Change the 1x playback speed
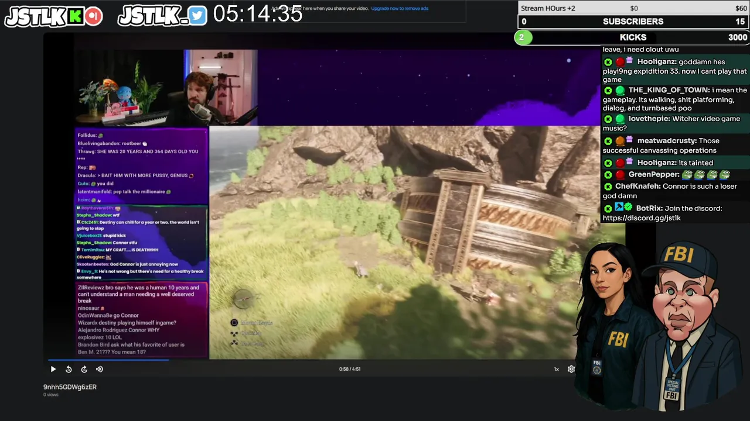 tap(556, 369)
